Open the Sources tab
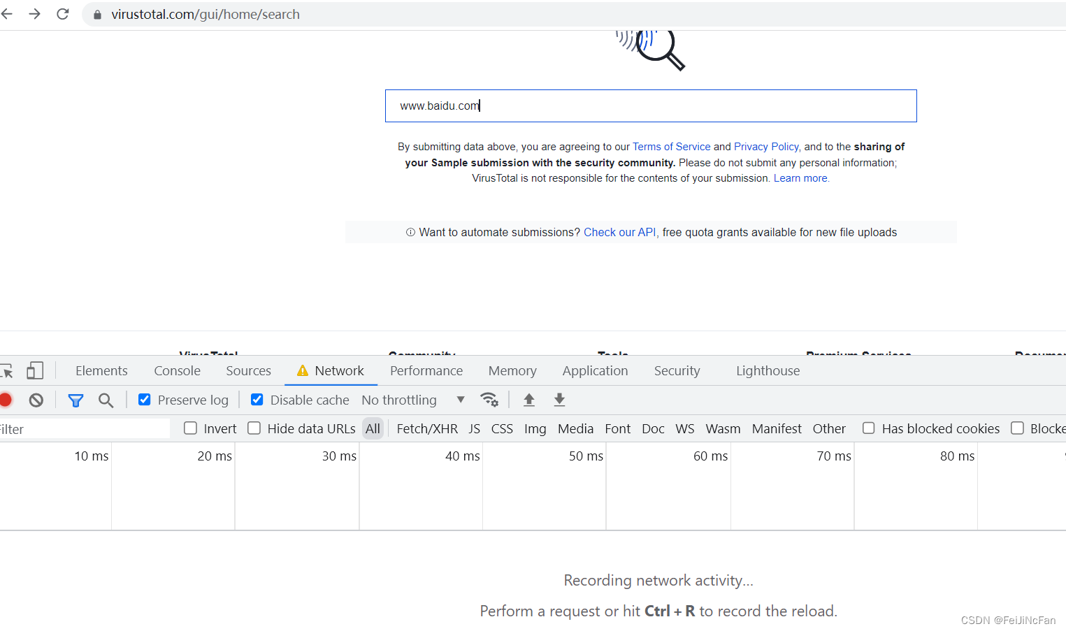 248,370
